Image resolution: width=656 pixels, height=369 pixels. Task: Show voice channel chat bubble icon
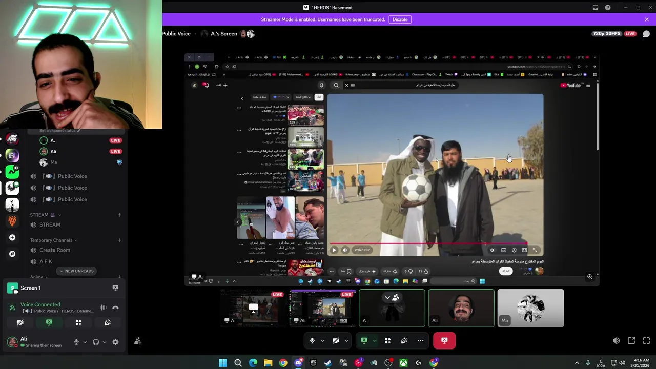[646, 34]
